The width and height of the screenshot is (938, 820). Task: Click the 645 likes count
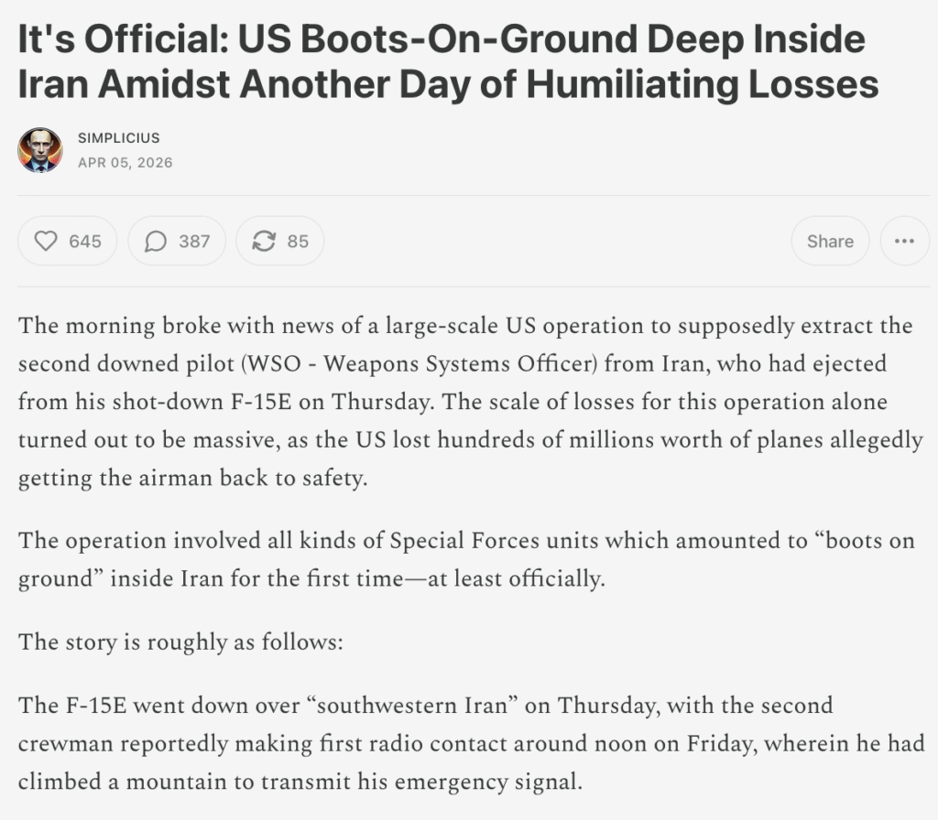85,242
